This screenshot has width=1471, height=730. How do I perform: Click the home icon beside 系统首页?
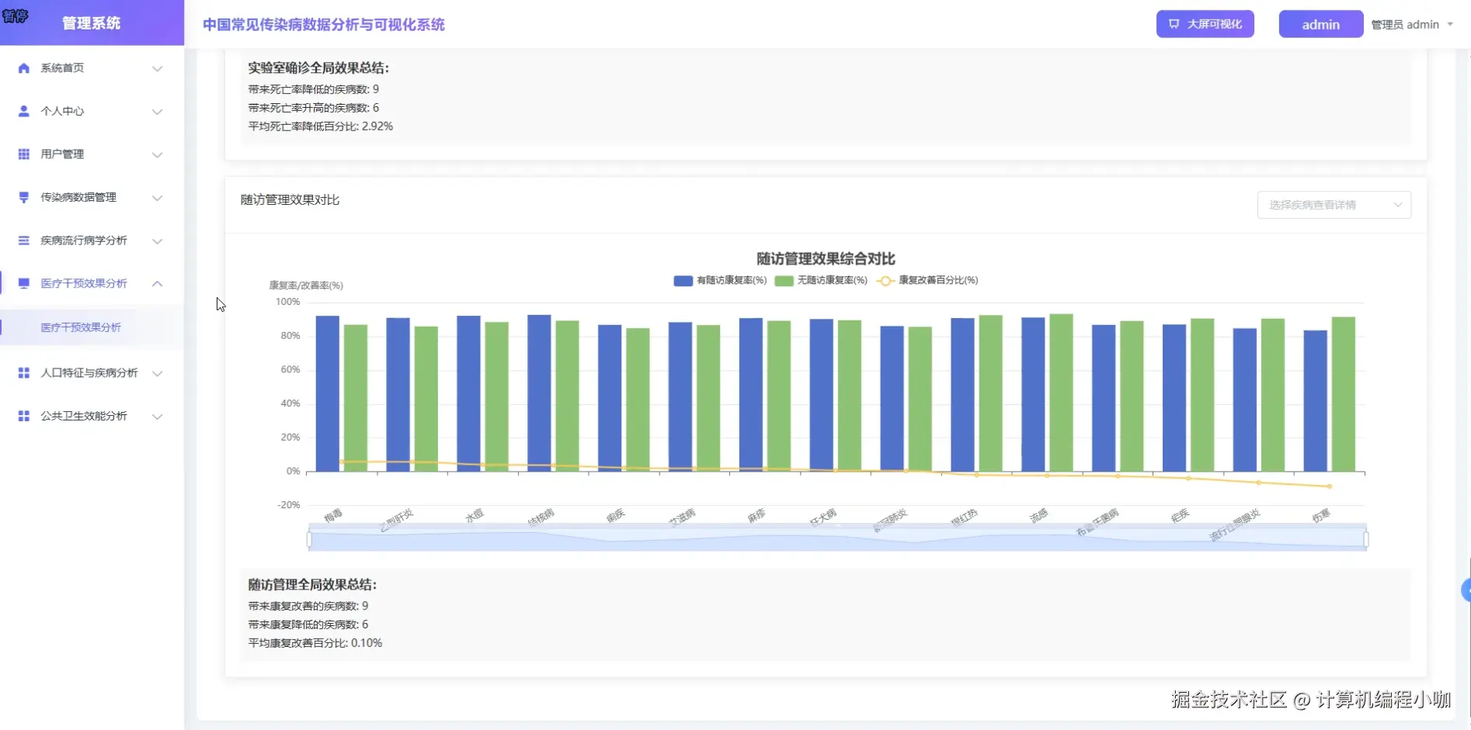pyautogui.click(x=24, y=68)
